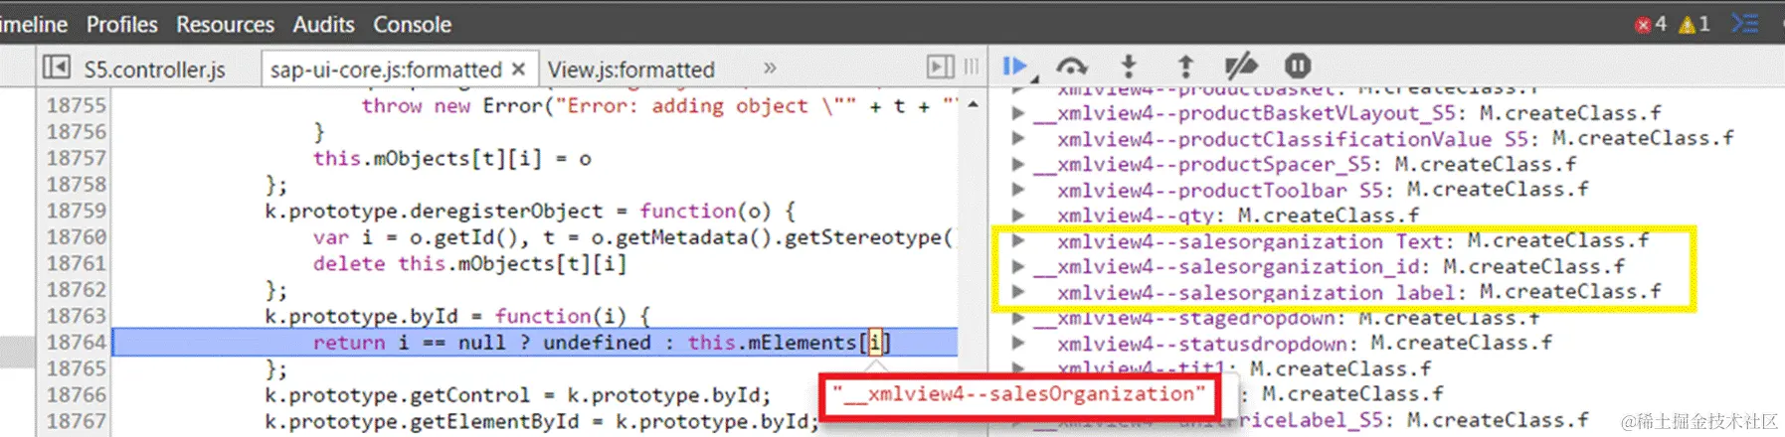Image resolution: width=1785 pixels, height=437 pixels.
Task: Expand xmlview4--stagedropdown entry
Action: point(1017,318)
